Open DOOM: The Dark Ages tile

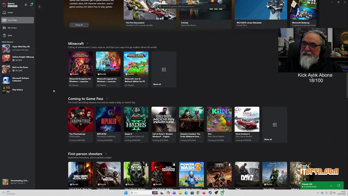[219, 176]
